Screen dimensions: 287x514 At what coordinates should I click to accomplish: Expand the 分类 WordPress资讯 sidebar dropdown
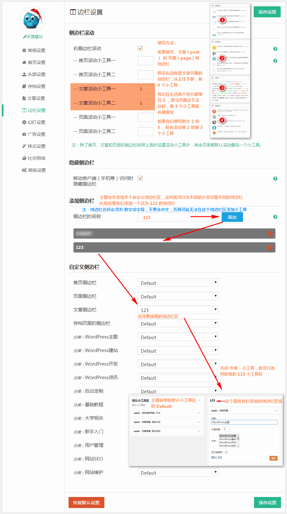(178, 378)
